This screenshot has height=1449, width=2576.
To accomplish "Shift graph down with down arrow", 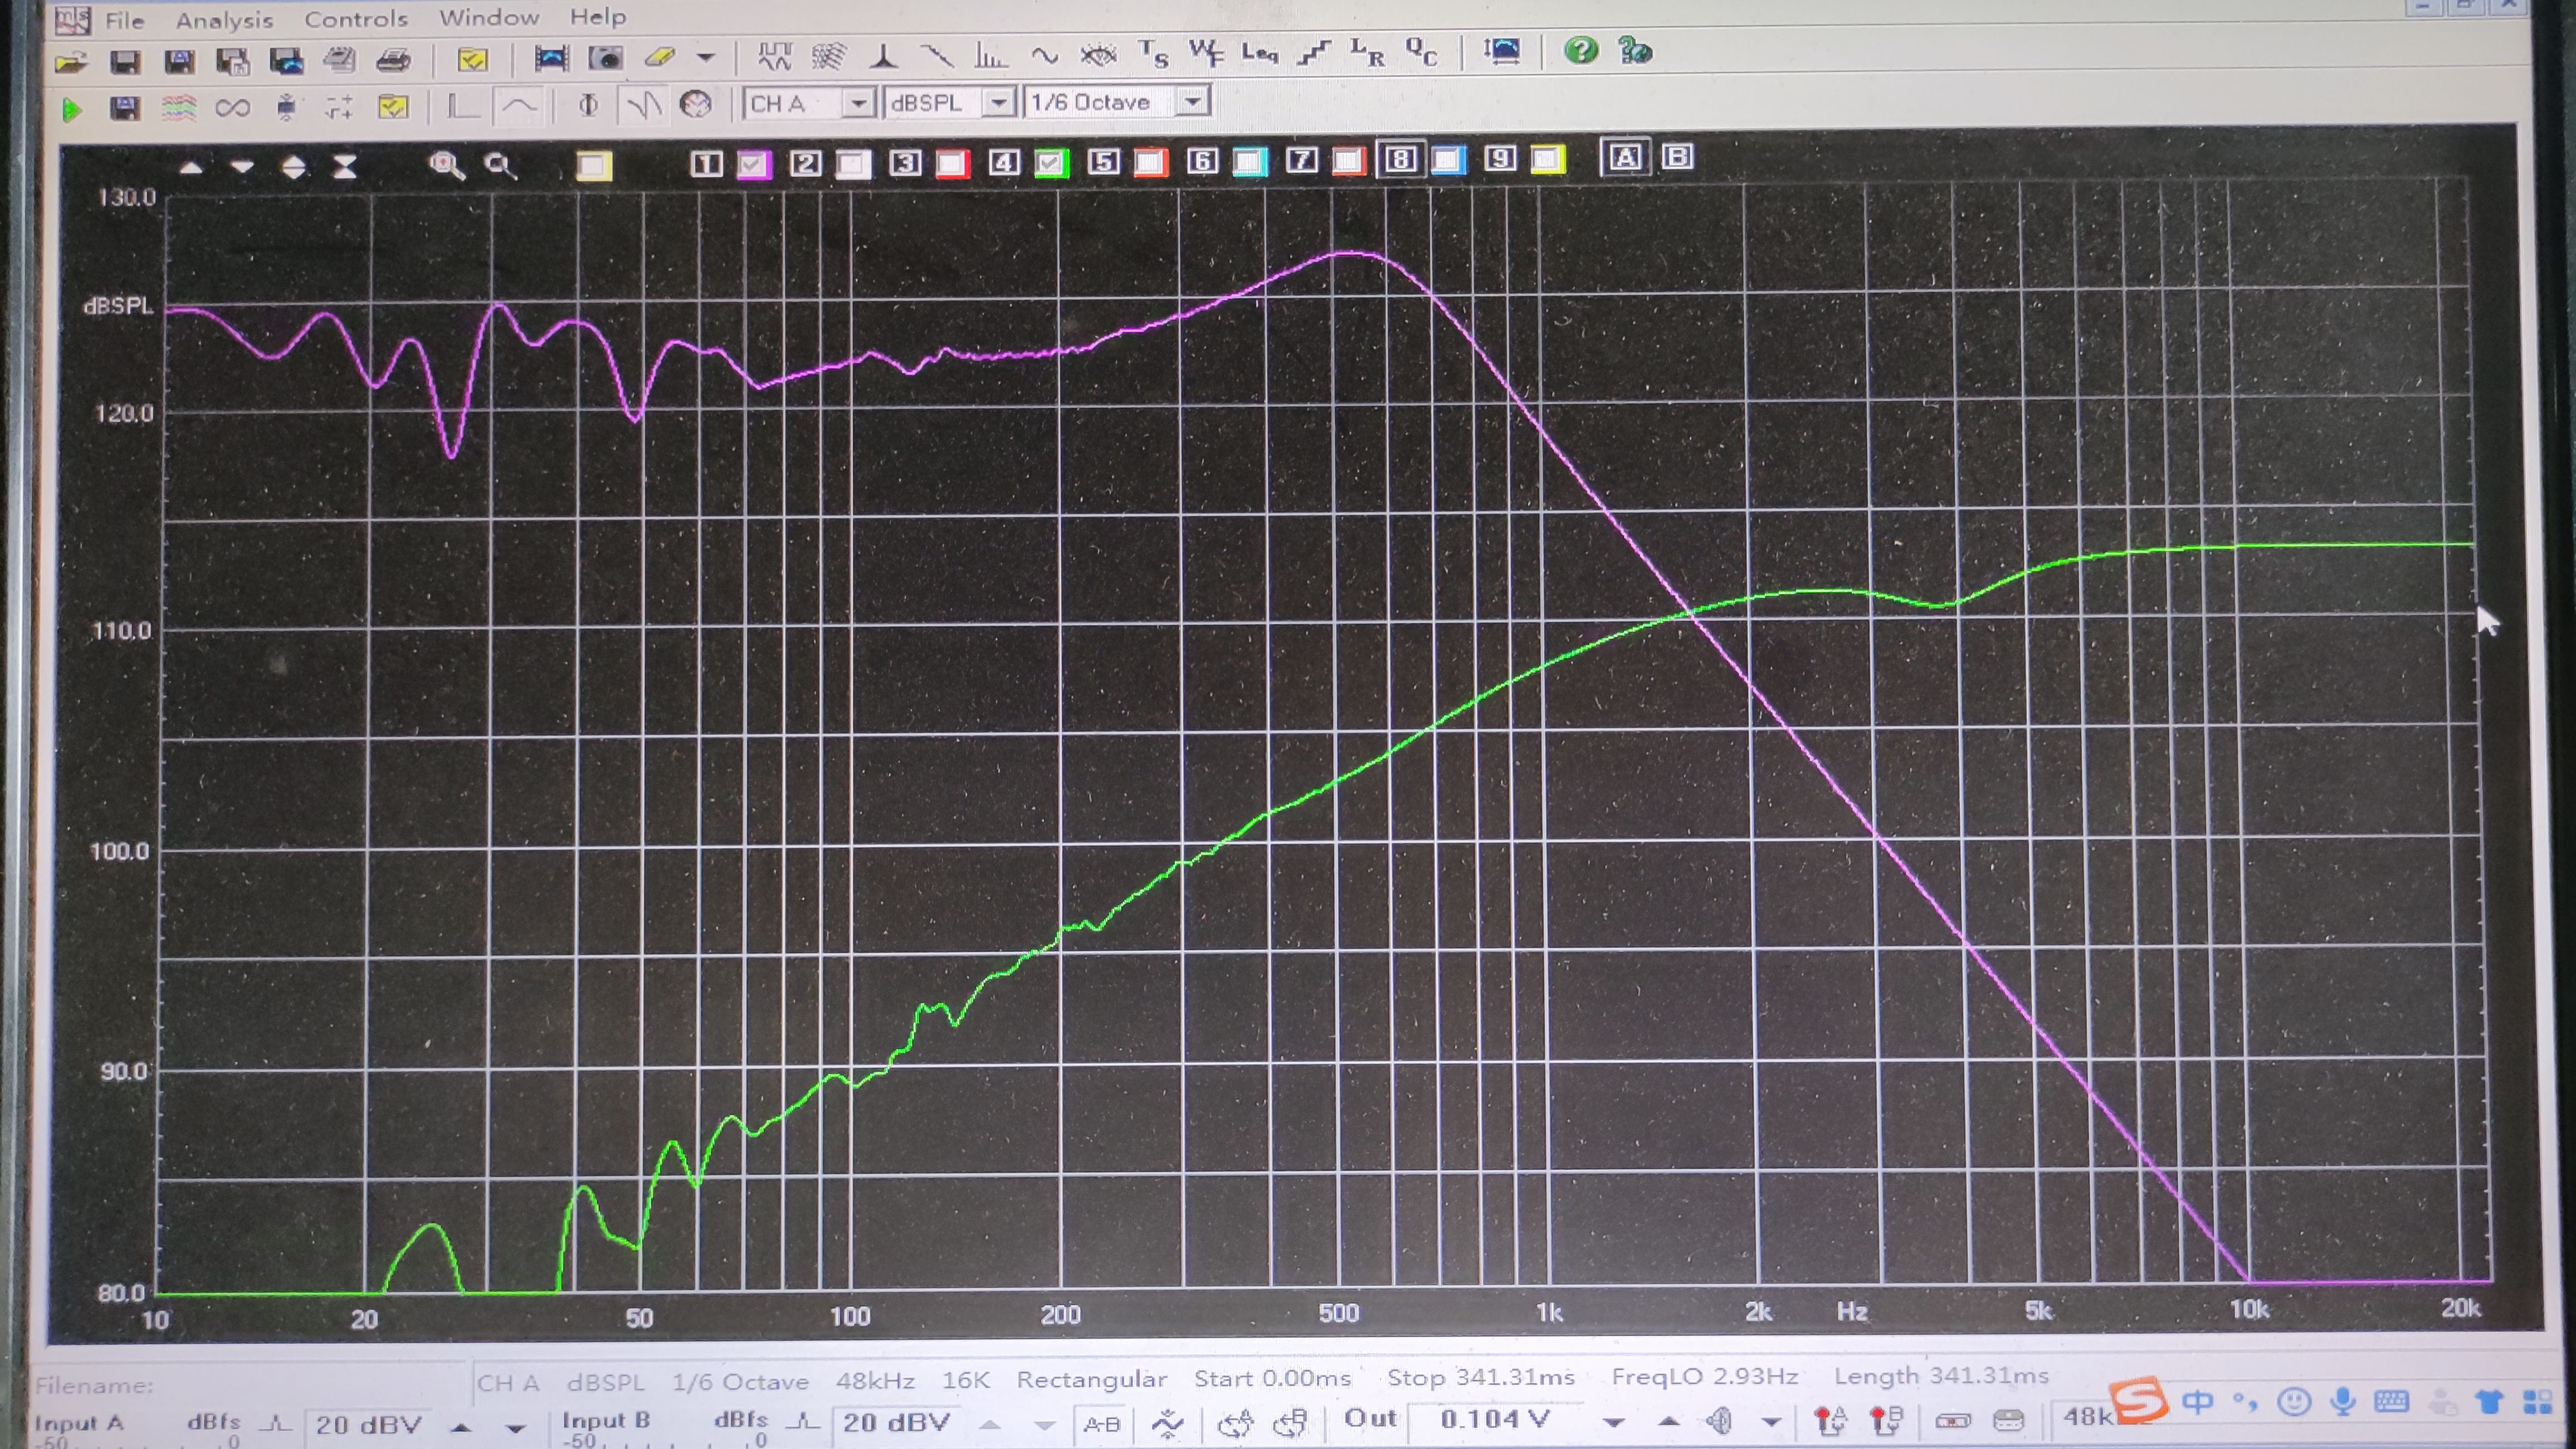I will point(242,167).
